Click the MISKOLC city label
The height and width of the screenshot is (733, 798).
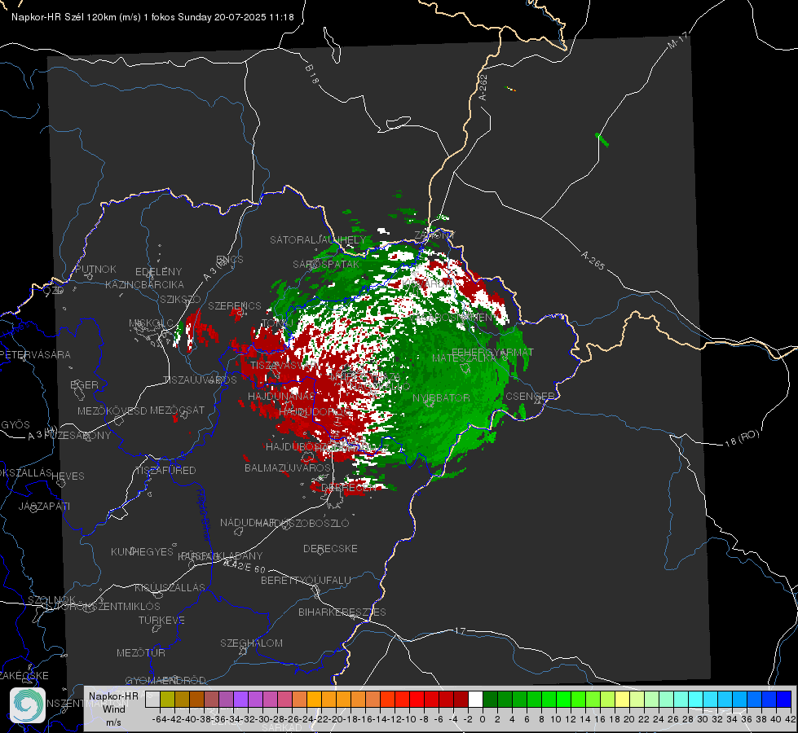coord(151,323)
